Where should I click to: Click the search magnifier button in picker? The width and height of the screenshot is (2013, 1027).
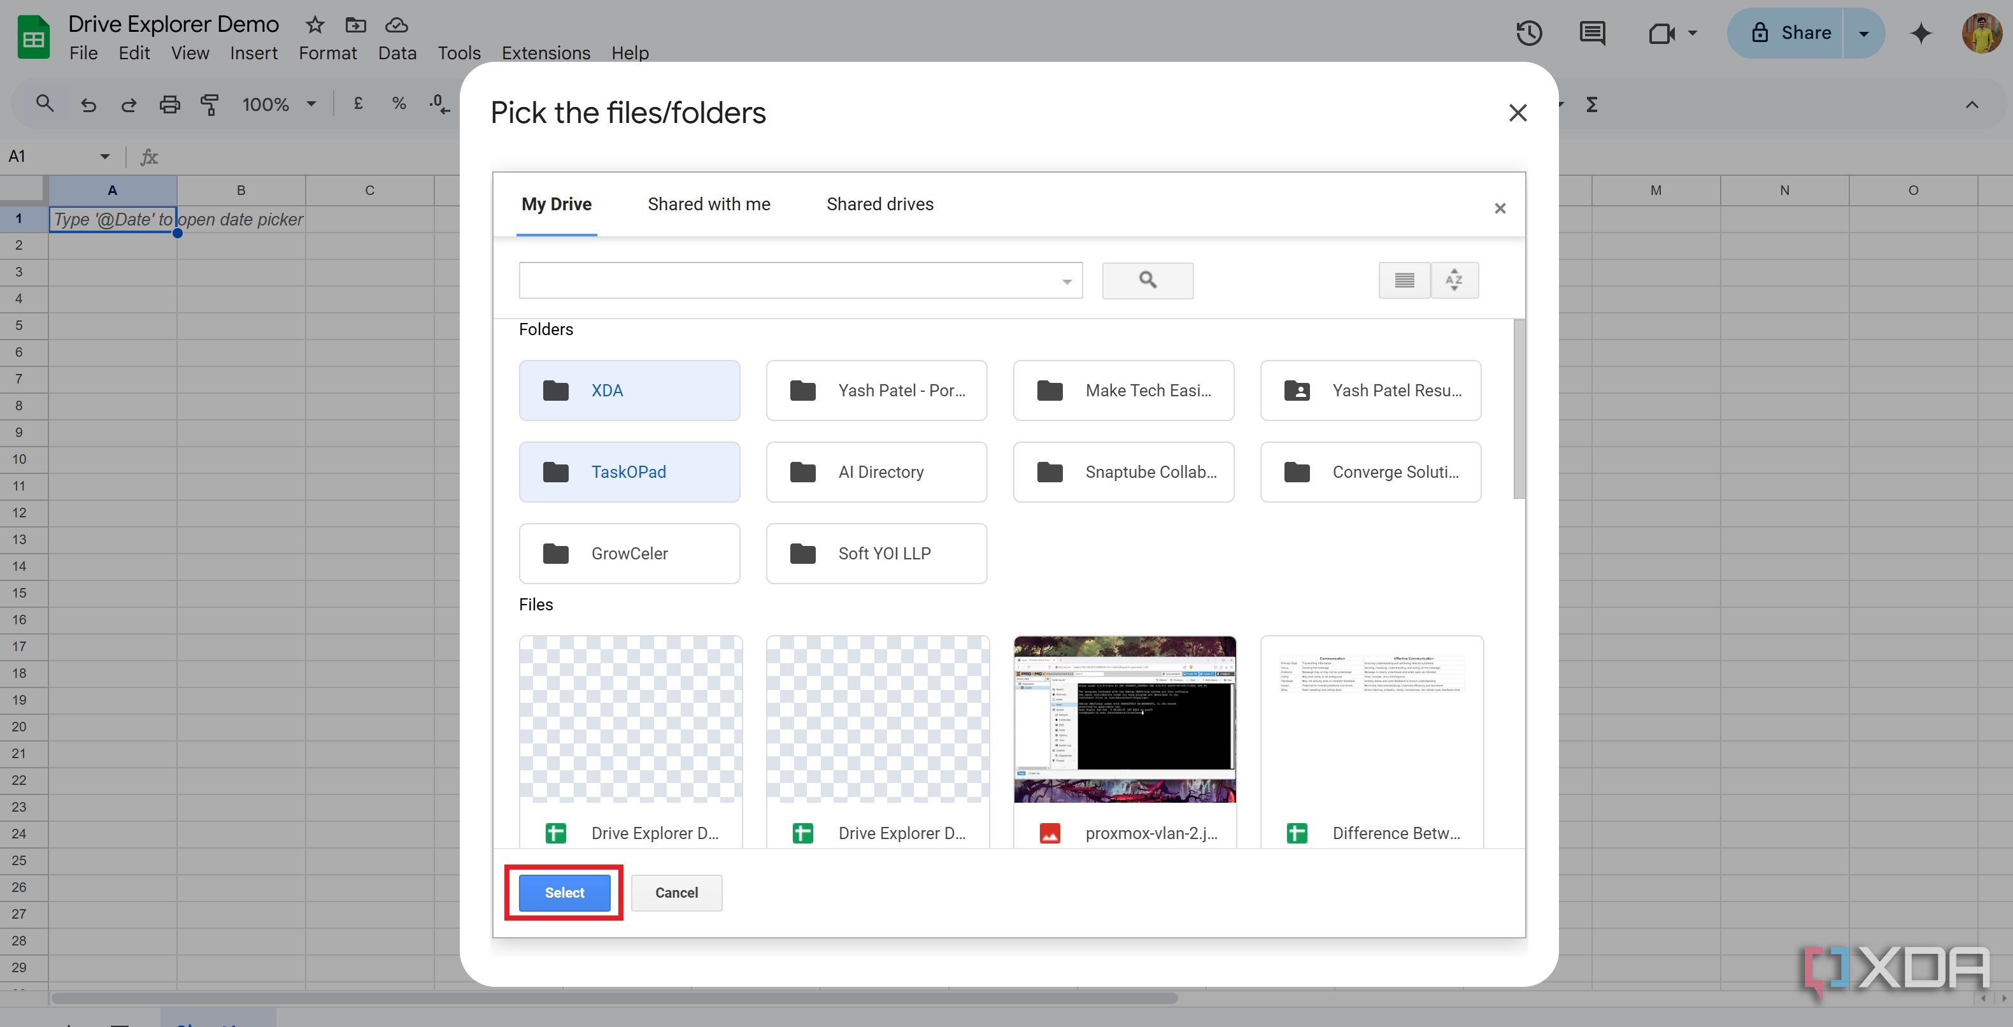click(1147, 280)
